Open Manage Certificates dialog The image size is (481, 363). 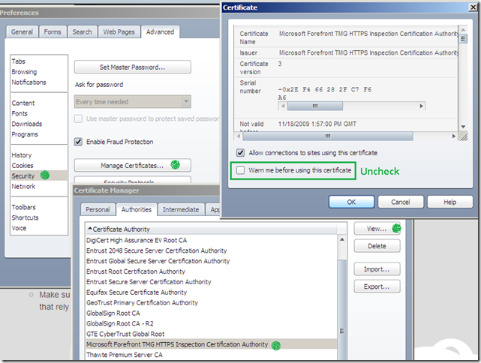coord(133,166)
